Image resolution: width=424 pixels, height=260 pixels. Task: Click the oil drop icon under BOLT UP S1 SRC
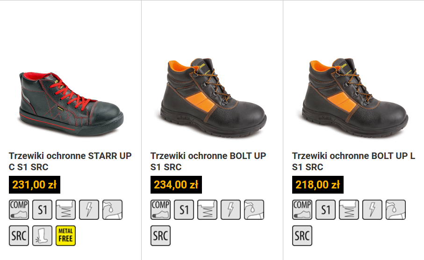[254, 209]
